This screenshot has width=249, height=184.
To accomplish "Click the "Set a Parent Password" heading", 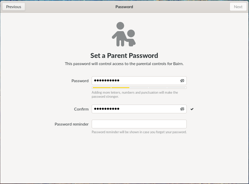I will (124, 56).
